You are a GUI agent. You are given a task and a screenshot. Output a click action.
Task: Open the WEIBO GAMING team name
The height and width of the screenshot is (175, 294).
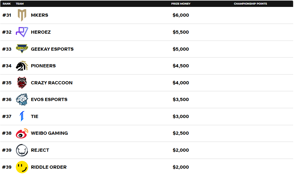tap(49, 133)
